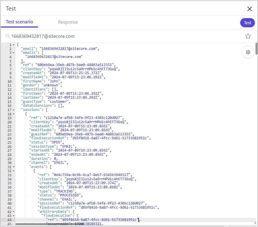The image size is (258, 227).
Task: Click the "endedAt" line 28
Action: [68, 155]
